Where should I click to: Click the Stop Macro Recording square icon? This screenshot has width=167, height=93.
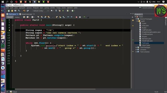[x=80, y=17]
